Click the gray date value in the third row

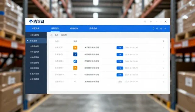pos(131,61)
